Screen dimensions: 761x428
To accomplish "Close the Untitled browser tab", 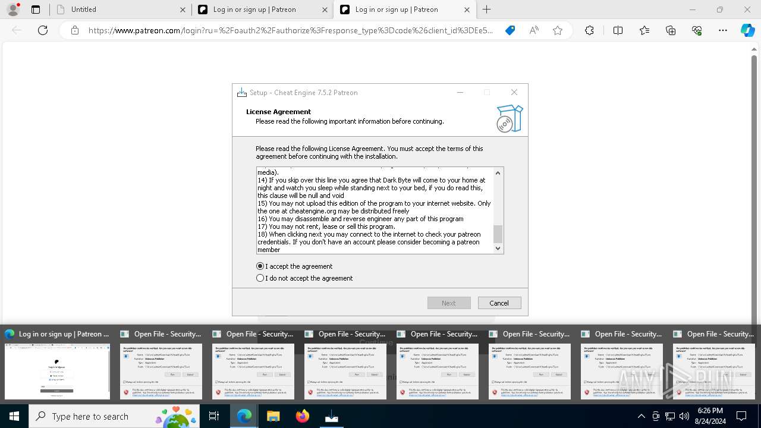I will tap(183, 10).
